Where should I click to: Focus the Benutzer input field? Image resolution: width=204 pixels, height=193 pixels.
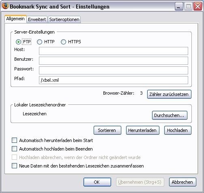[114, 61]
